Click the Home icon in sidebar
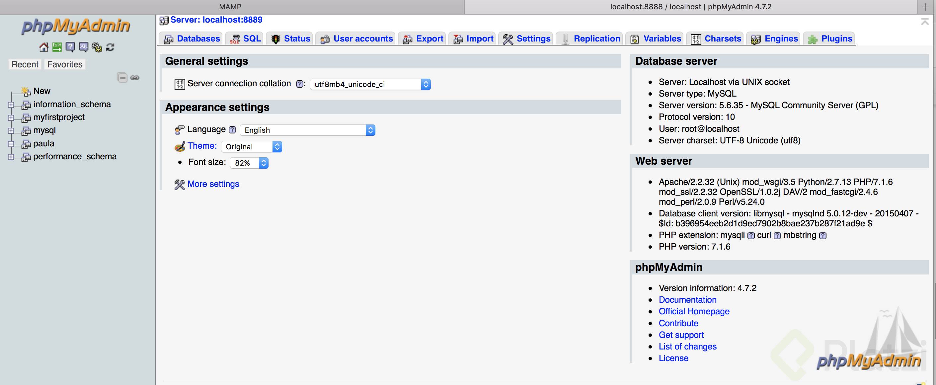This screenshot has height=385, width=936. point(43,47)
